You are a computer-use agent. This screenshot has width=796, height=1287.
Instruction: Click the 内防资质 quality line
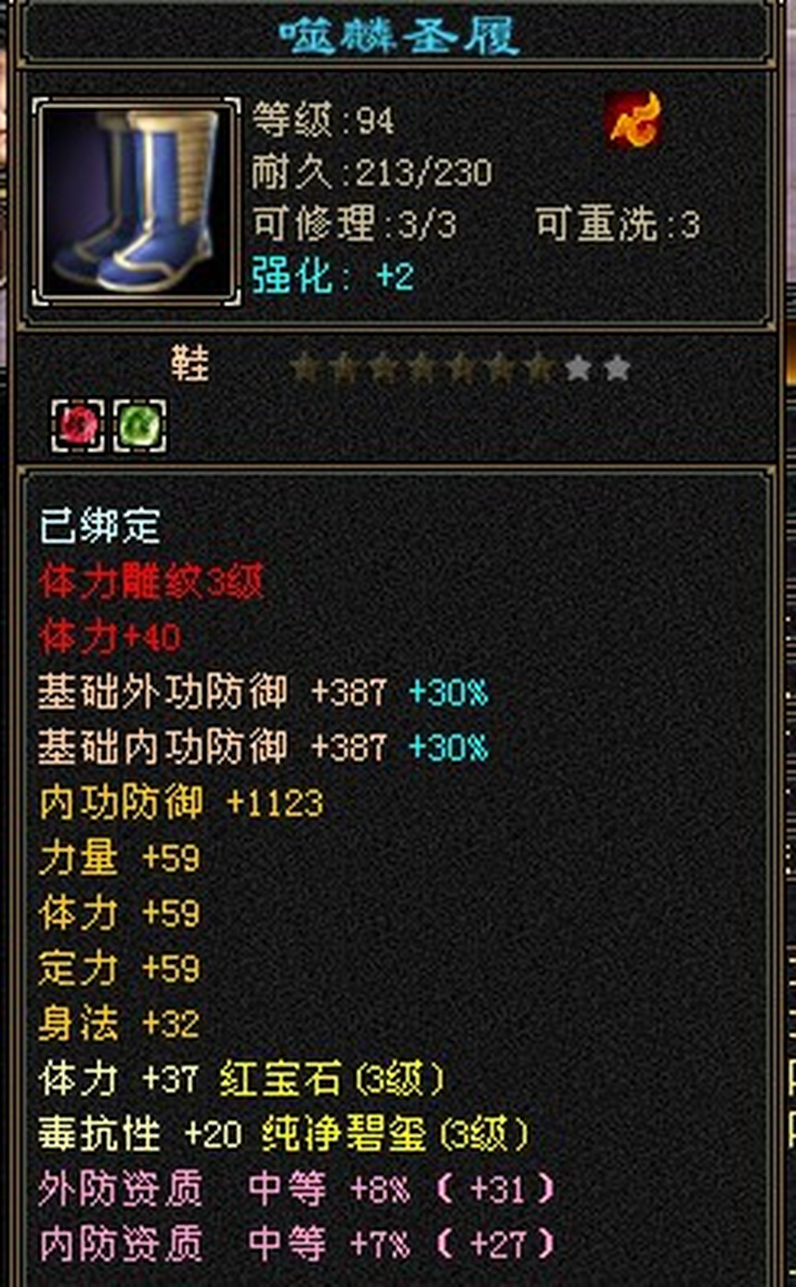297,1244
